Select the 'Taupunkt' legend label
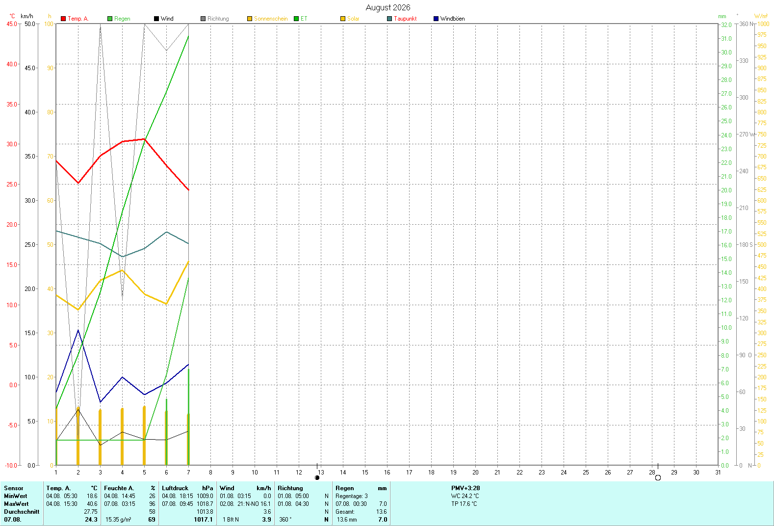This screenshot has width=774, height=526. tap(405, 19)
